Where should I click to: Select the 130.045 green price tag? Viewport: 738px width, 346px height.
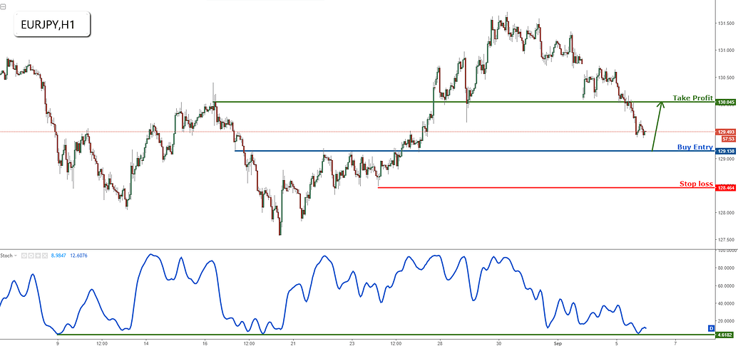pos(725,103)
